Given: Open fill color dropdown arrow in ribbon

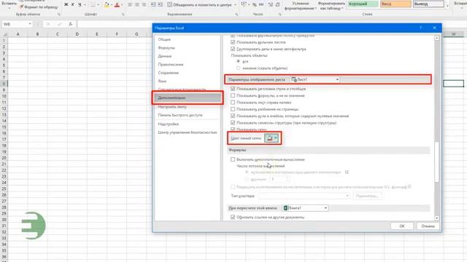Looking at the screenshot, I should [x=112, y=5].
